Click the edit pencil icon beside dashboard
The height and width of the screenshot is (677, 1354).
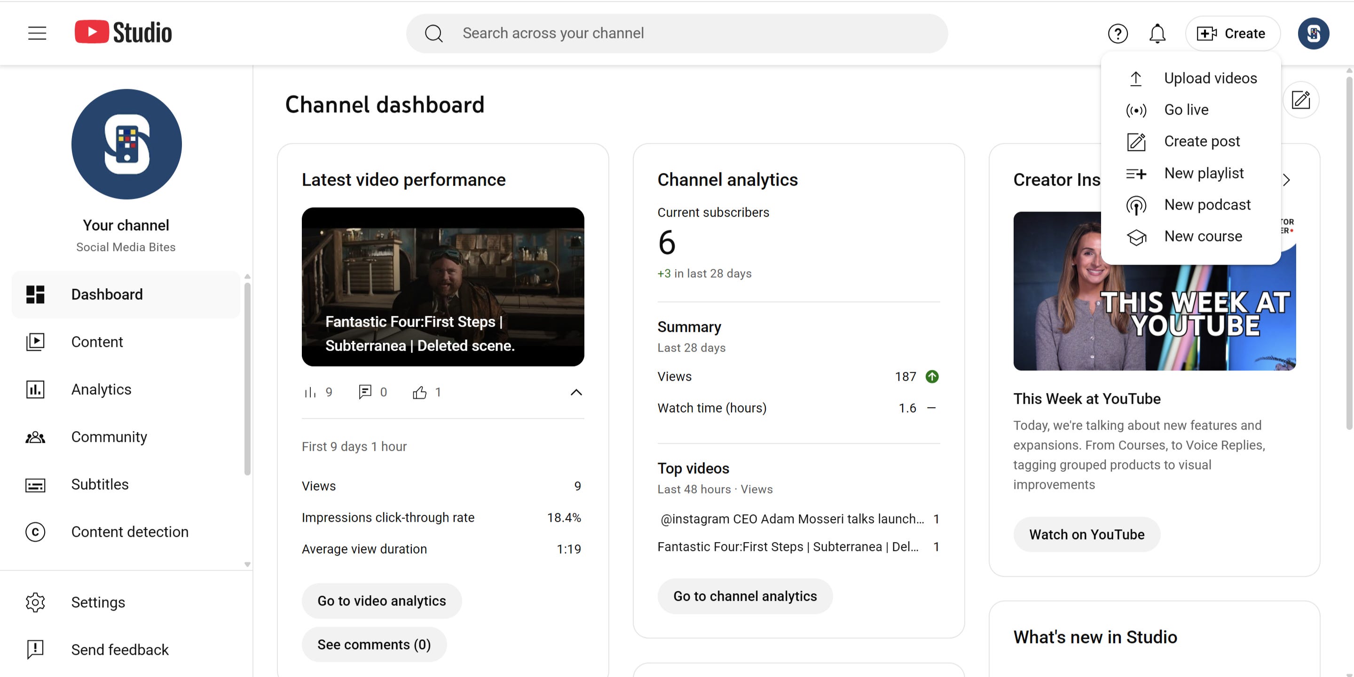[1300, 100]
